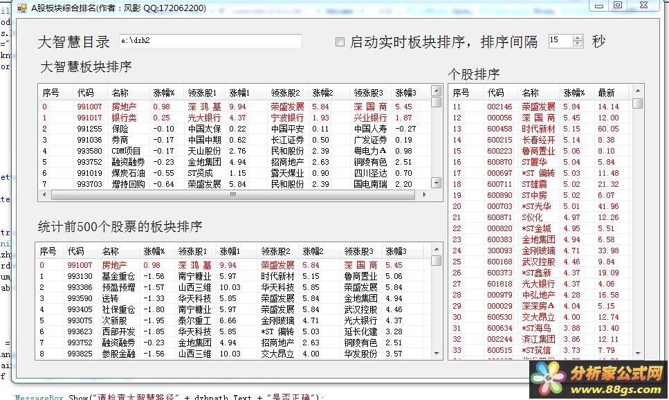Click the horizontal scrollbar thumb in 大智慧板块排序 table
669x400 pixels.
coord(233,194)
